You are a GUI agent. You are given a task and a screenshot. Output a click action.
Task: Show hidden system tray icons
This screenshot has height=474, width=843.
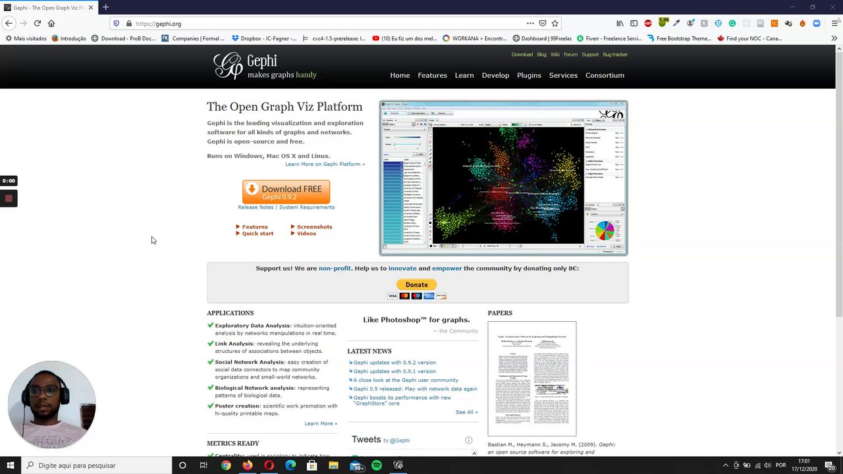726,465
